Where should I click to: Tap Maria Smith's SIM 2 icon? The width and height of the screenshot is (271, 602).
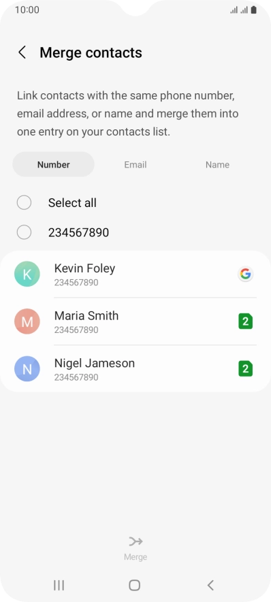coord(245,321)
